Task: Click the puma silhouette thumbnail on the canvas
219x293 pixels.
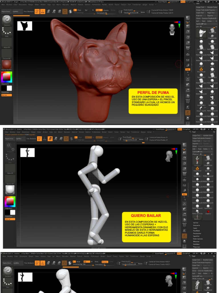Action: pos(25,26)
